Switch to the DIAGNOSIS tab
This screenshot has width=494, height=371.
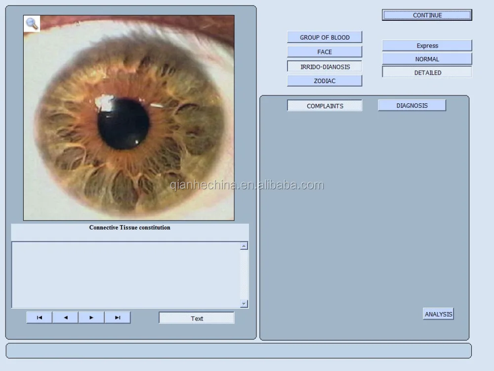click(412, 105)
